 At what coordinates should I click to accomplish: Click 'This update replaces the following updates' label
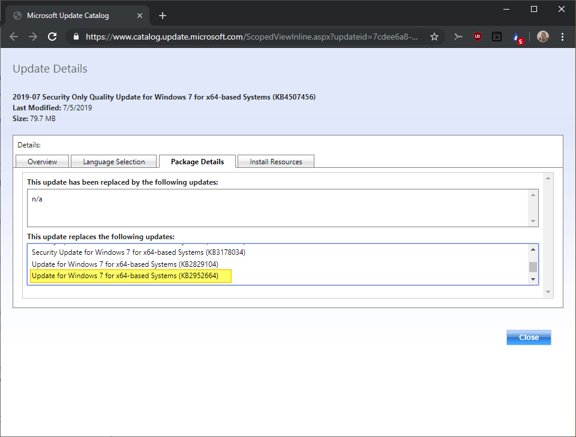coord(101,237)
